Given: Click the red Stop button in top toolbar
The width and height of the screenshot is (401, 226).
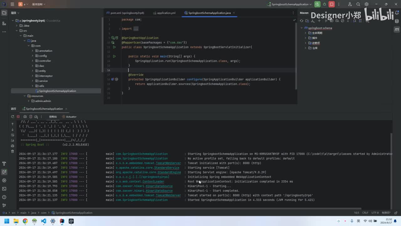Looking at the screenshot, I should click(331, 4).
